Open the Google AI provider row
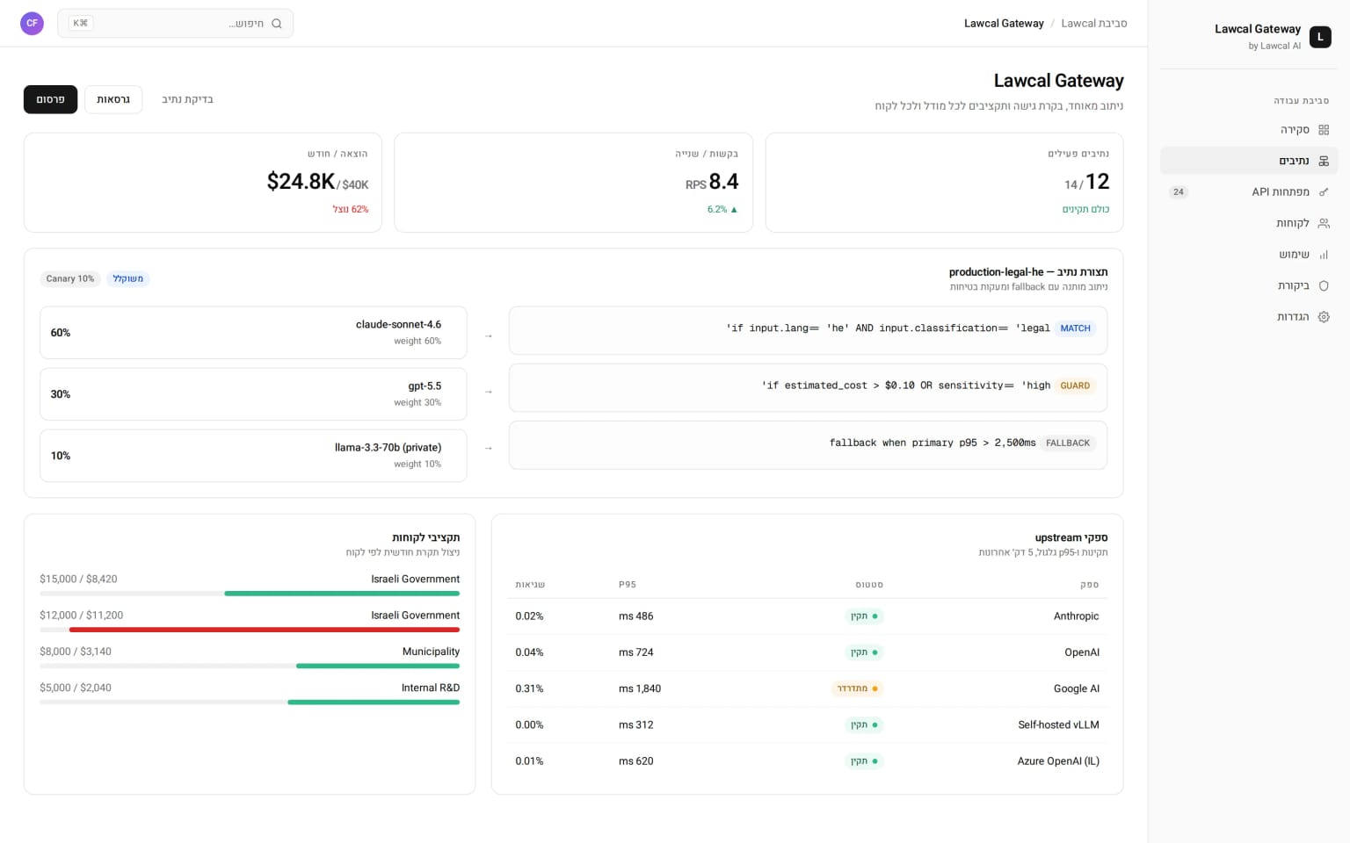This screenshot has width=1350, height=843. click(807, 688)
